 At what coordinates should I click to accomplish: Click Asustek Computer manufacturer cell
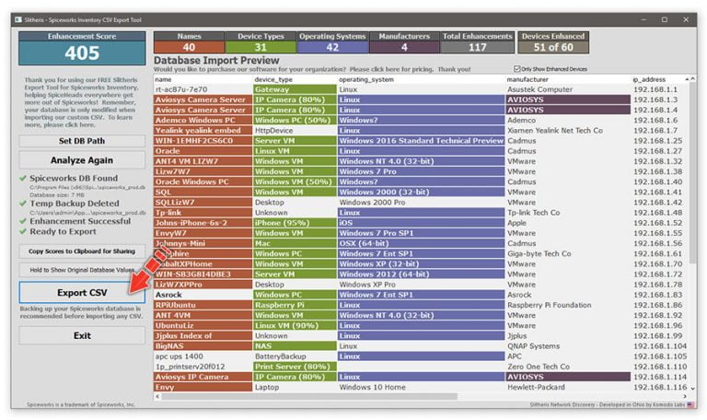pos(568,89)
